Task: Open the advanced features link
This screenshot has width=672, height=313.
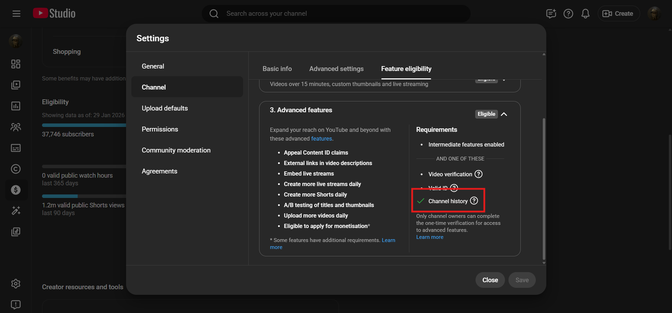Action: click(321, 139)
